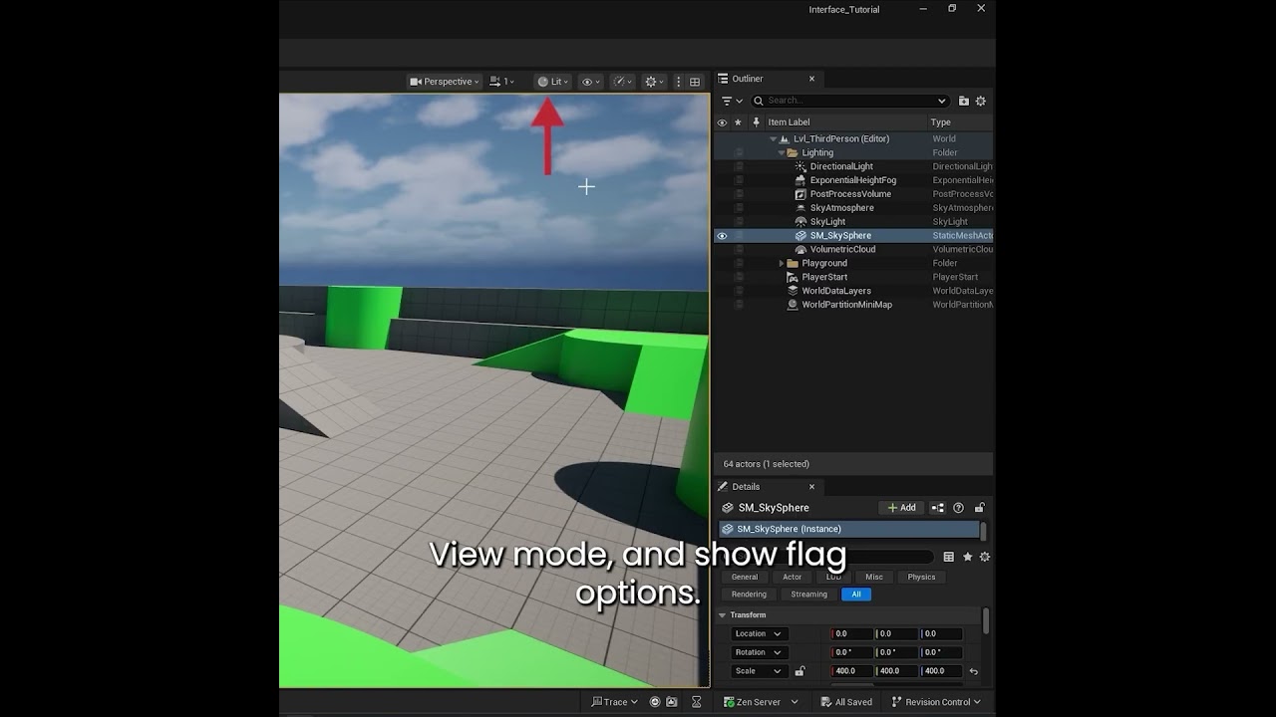Open the Rotation type dropdown
The width and height of the screenshot is (1276, 717).
759,652
